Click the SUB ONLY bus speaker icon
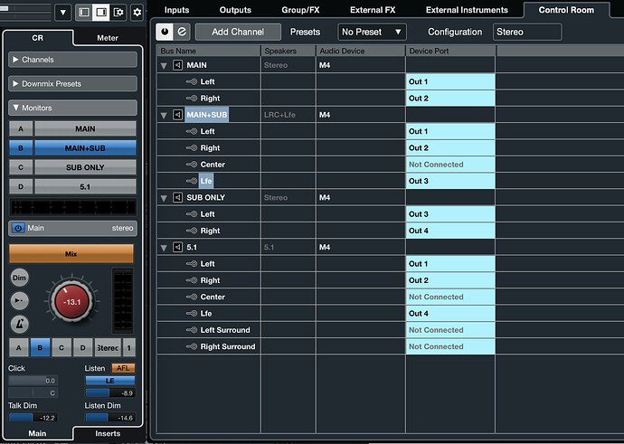The height and width of the screenshot is (444, 624). pos(177,197)
